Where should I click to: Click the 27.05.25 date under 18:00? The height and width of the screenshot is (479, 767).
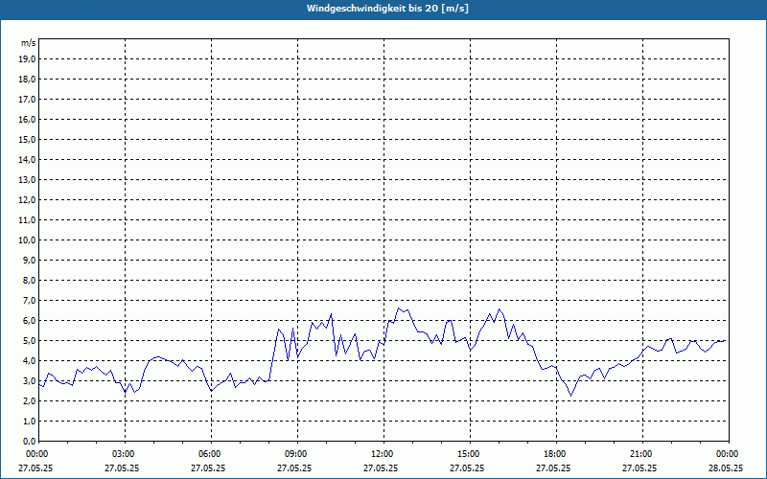(x=553, y=468)
